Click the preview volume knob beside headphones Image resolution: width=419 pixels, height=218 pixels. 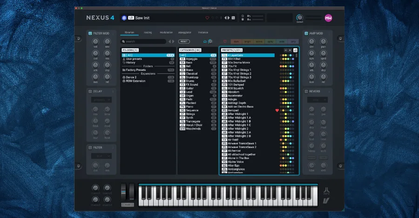(x=210, y=42)
